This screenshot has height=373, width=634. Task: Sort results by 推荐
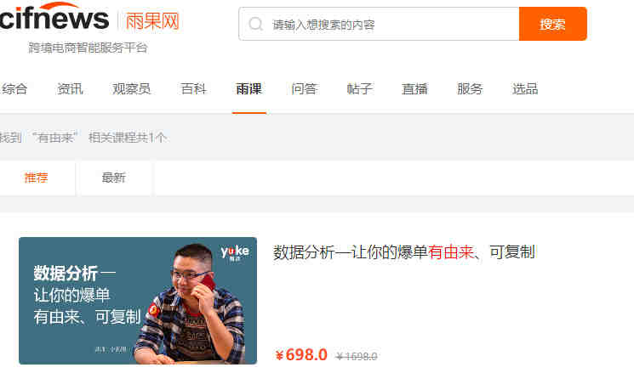point(36,178)
